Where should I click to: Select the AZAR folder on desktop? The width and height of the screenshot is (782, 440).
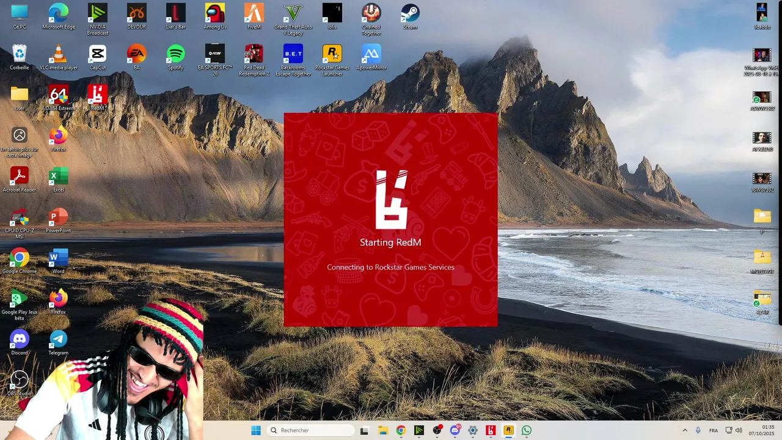coord(762,302)
